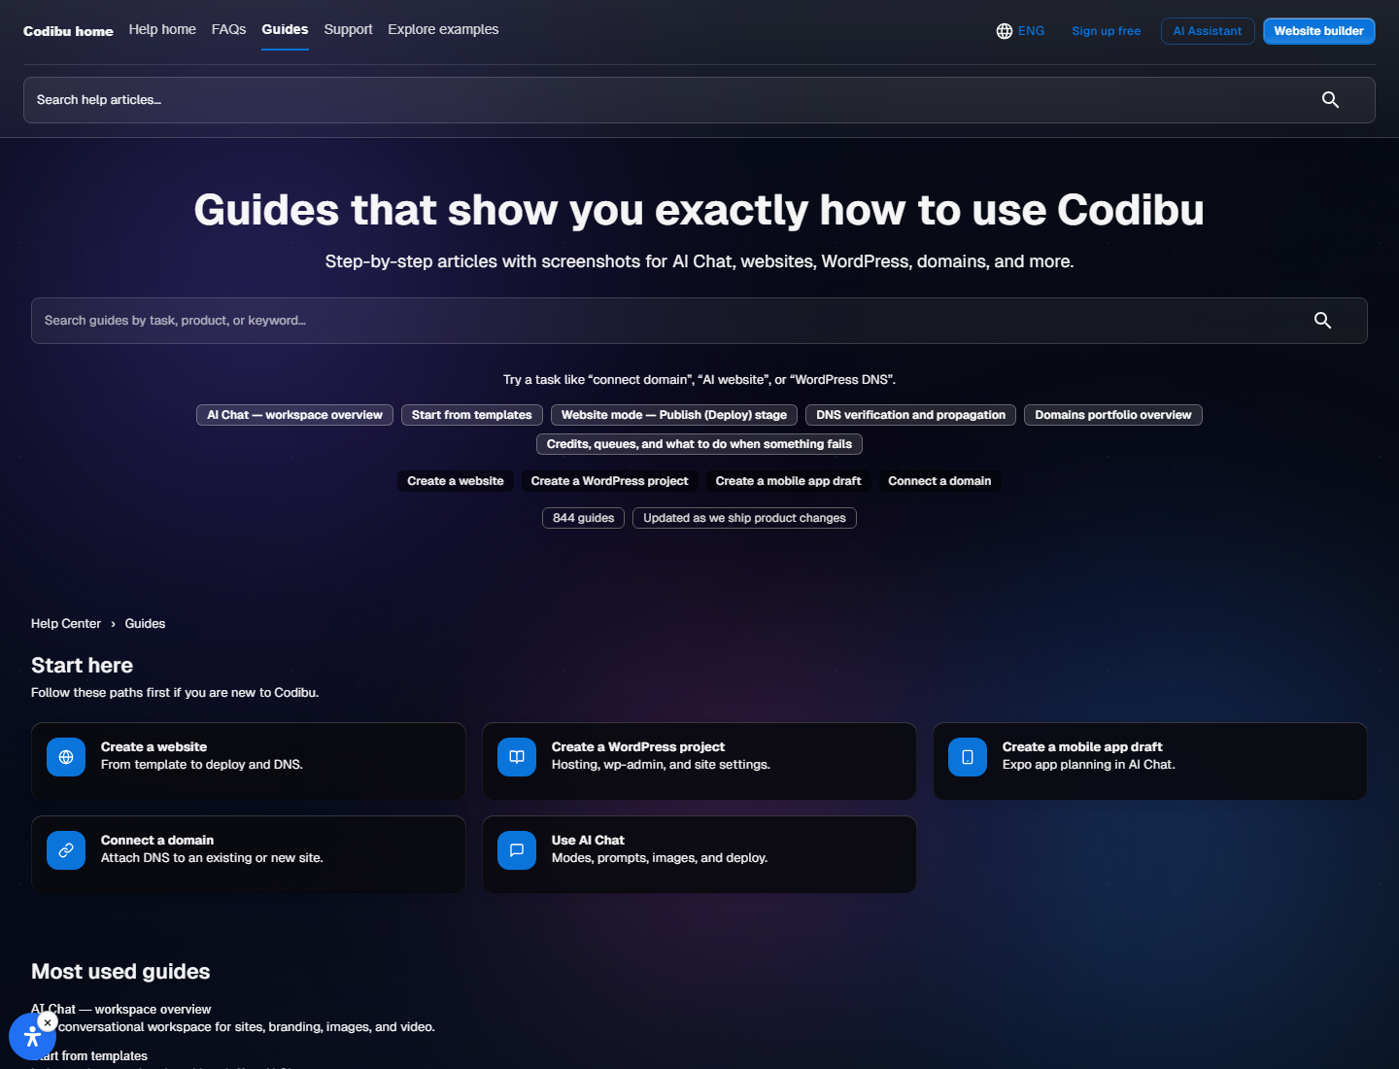Open Create a mobile app draft card title
Viewport: 1399px width, 1069px height.
tap(1082, 747)
